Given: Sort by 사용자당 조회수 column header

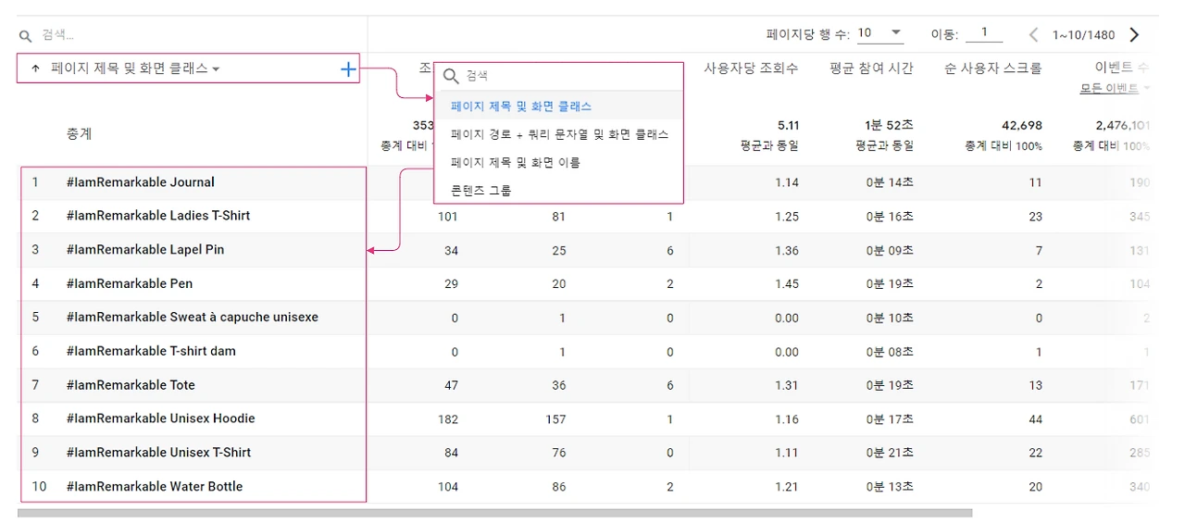Looking at the screenshot, I should click(750, 69).
